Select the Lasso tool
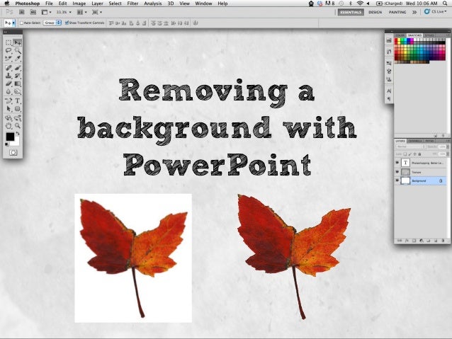Image resolution: width=452 pixels, height=339 pixels. pos(9,51)
